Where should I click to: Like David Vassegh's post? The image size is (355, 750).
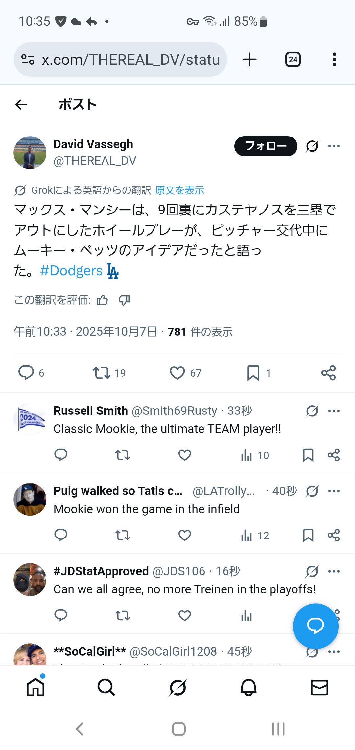click(x=177, y=373)
